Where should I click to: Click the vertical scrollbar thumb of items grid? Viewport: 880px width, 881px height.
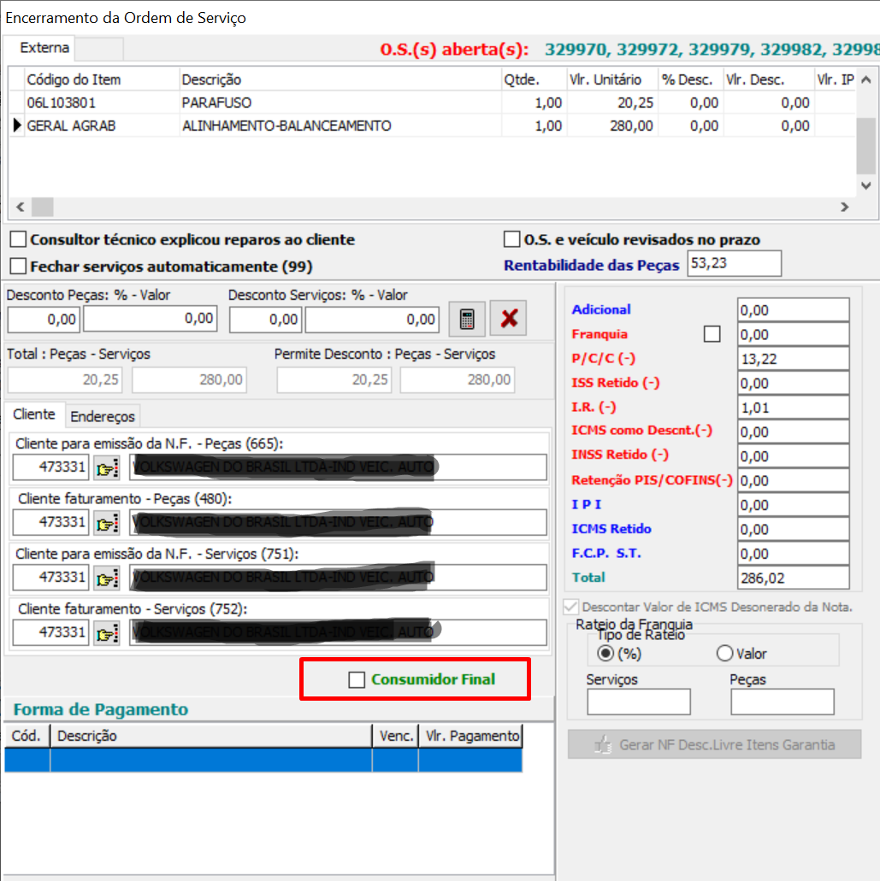(x=866, y=146)
